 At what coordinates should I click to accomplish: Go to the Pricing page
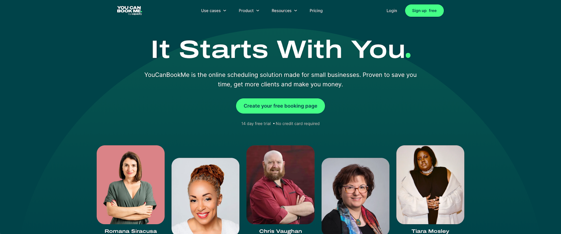(x=316, y=11)
